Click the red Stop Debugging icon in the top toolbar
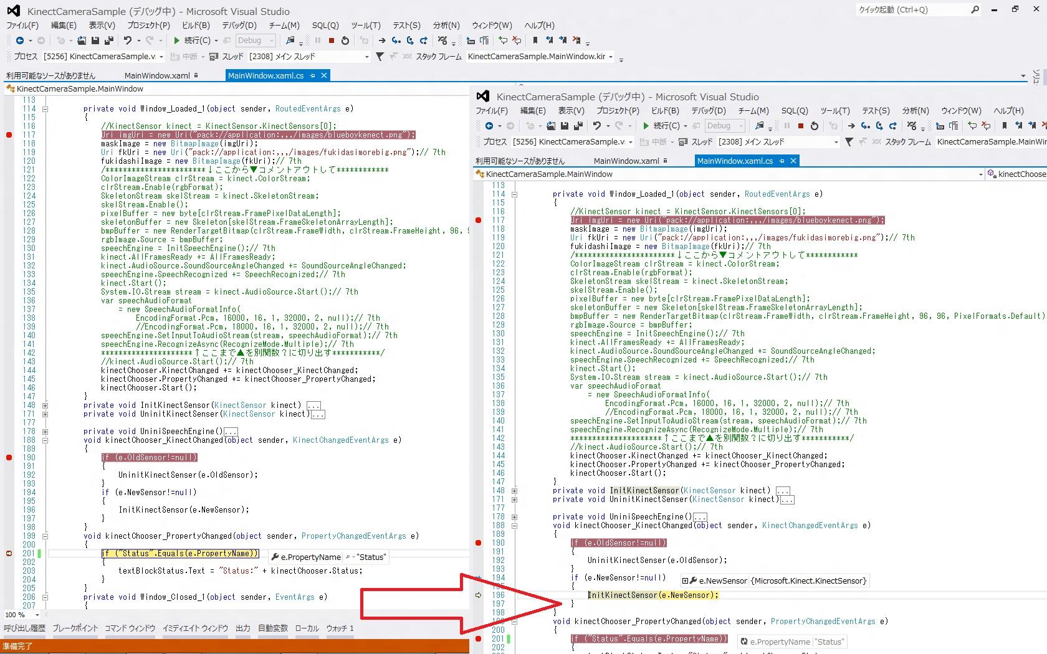Image resolution: width=1047 pixels, height=654 pixels. click(x=332, y=40)
